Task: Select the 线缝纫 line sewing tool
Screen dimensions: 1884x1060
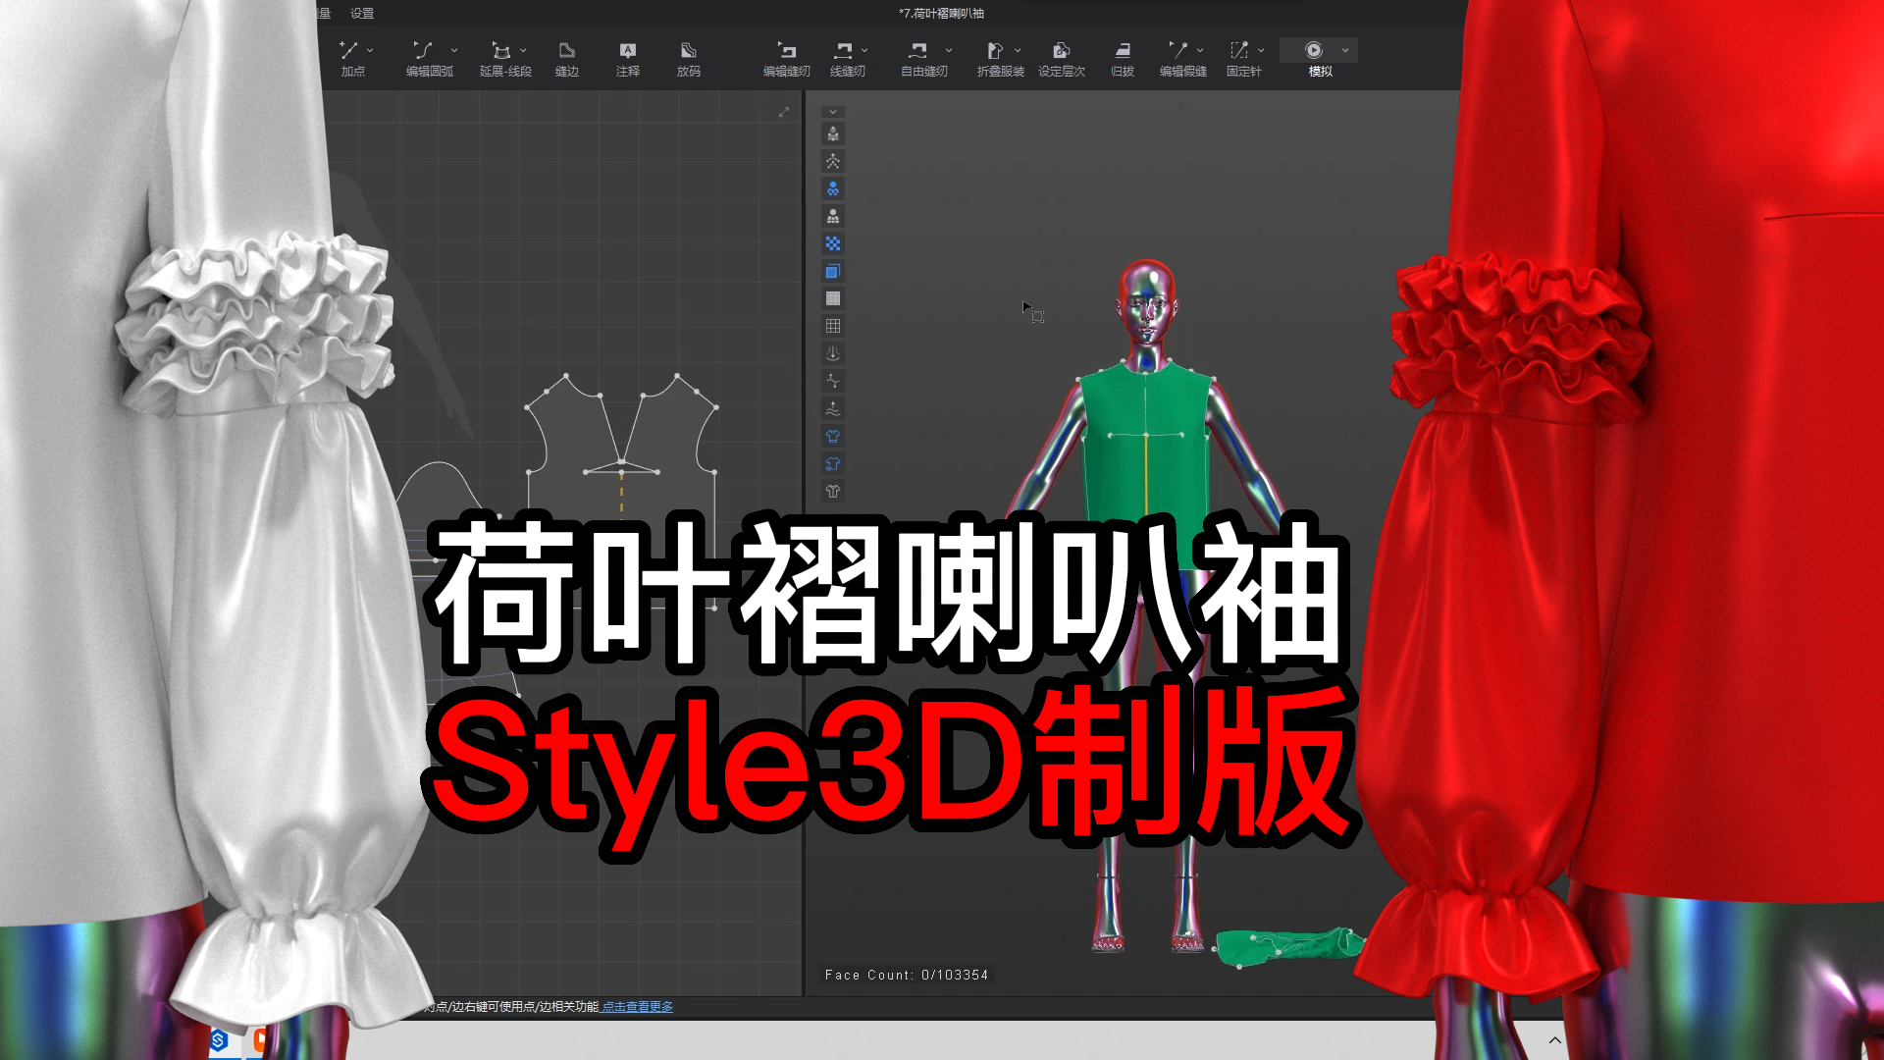Action: [x=846, y=59]
